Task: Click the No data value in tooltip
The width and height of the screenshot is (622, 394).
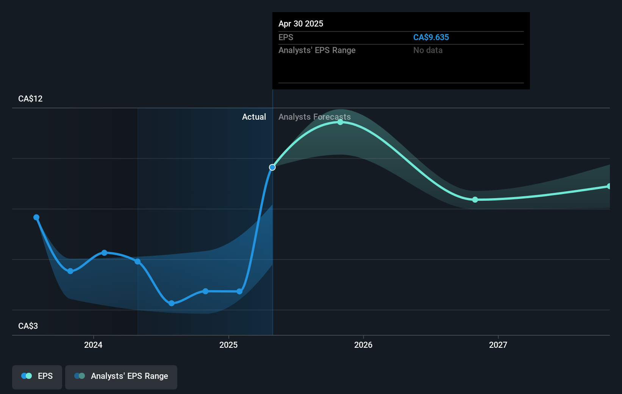Action: (x=428, y=50)
